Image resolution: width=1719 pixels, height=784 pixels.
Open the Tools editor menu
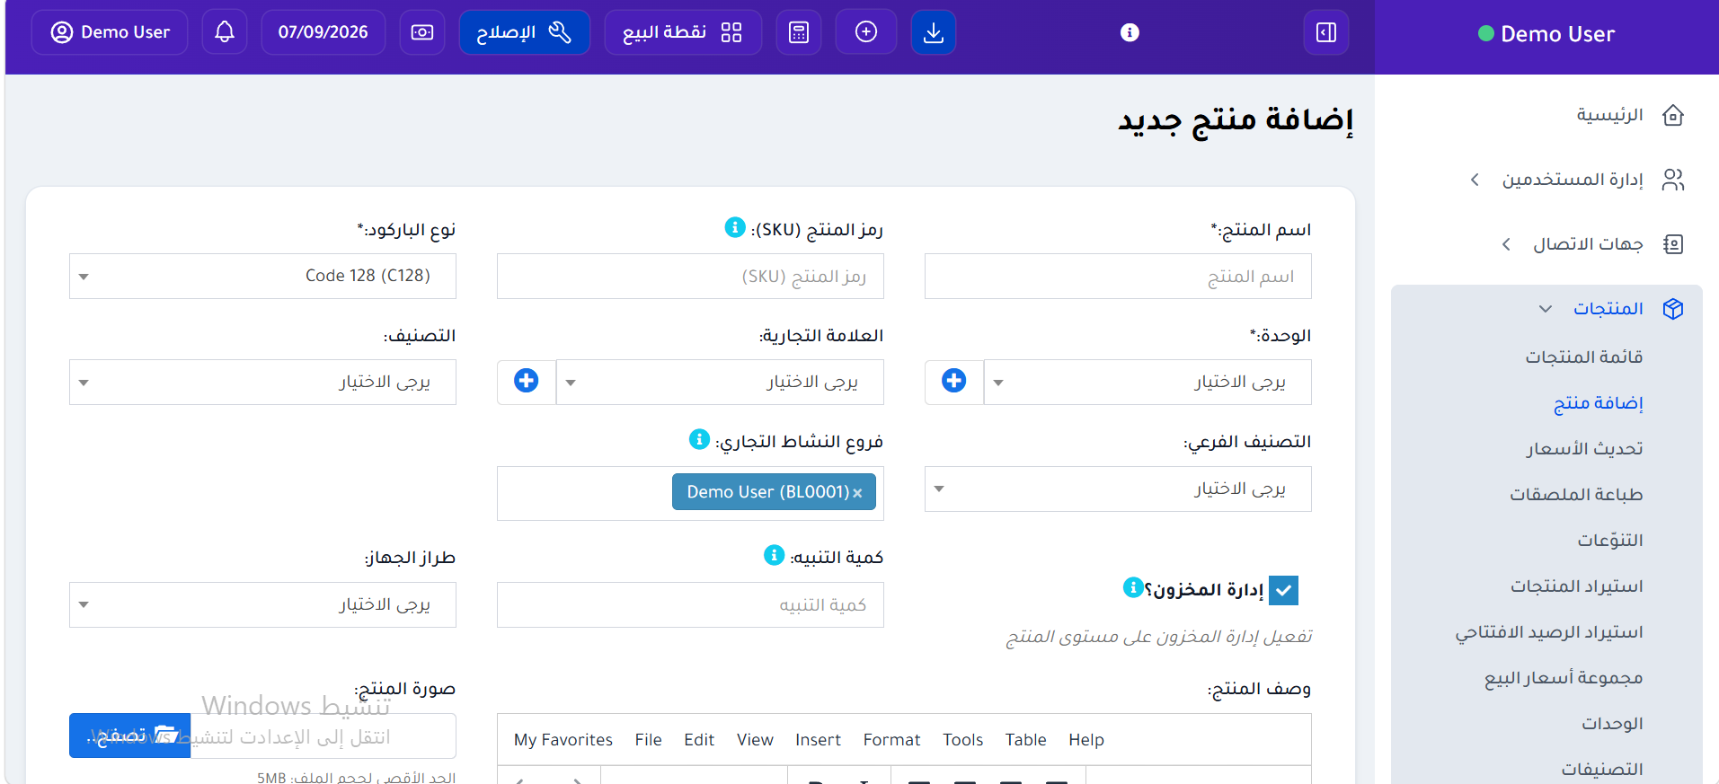pyautogui.click(x=962, y=740)
